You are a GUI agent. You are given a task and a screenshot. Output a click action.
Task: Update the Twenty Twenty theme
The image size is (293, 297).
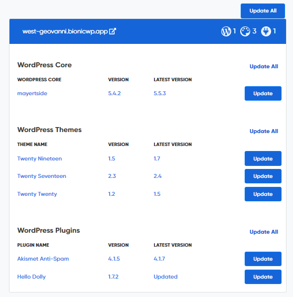(263, 194)
